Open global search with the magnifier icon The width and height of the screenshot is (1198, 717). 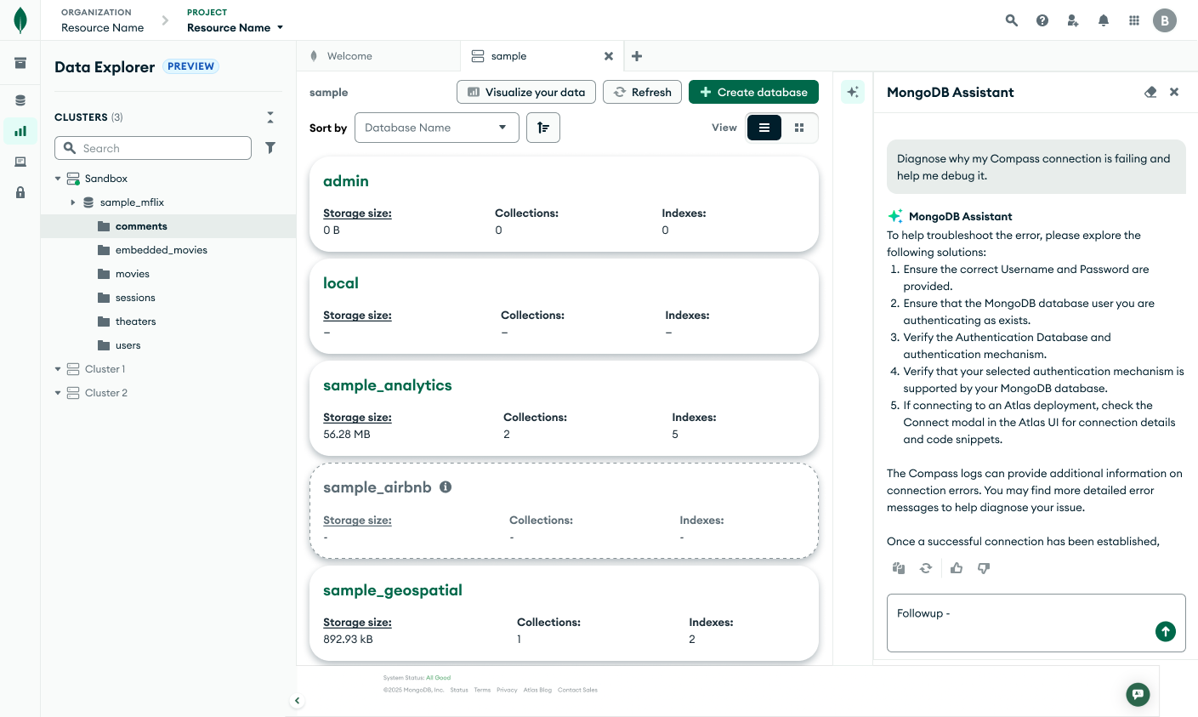1011,20
